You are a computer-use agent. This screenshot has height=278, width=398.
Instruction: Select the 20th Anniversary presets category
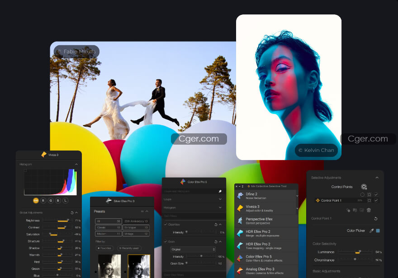pos(136,221)
